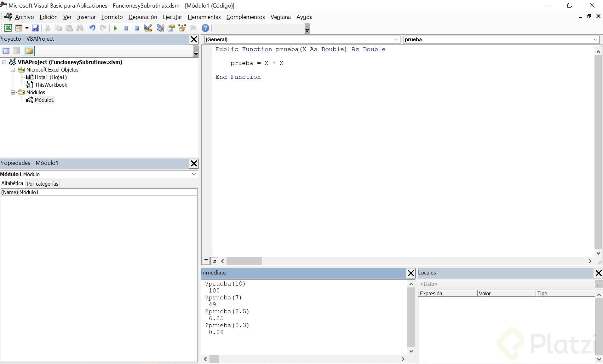Click the toolbar options overflow arrow
The height and width of the screenshot is (364, 603).
tap(307, 29)
